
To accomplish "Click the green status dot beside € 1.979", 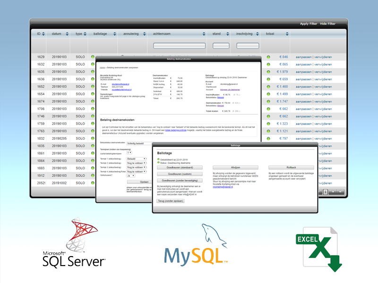I will tap(268, 72).
